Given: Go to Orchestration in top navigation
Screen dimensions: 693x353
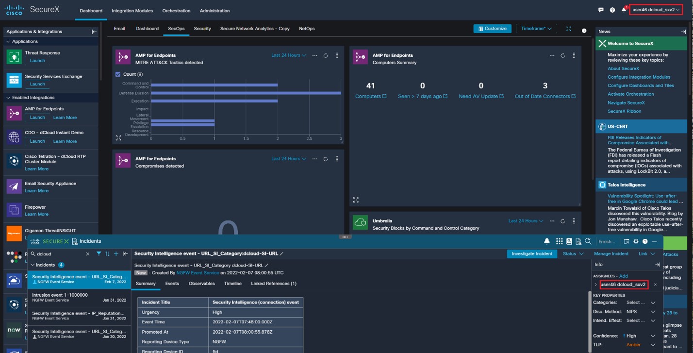Looking at the screenshot, I should [x=176, y=11].
